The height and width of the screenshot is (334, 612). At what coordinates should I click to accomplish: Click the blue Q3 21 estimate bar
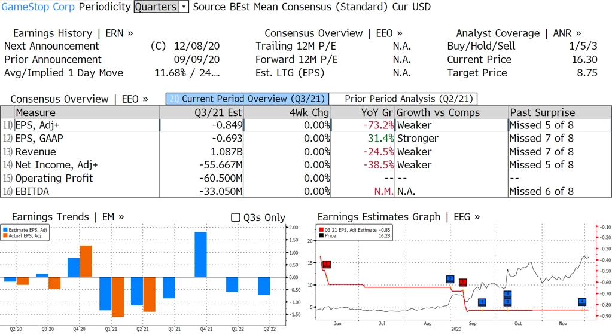pos(169,287)
